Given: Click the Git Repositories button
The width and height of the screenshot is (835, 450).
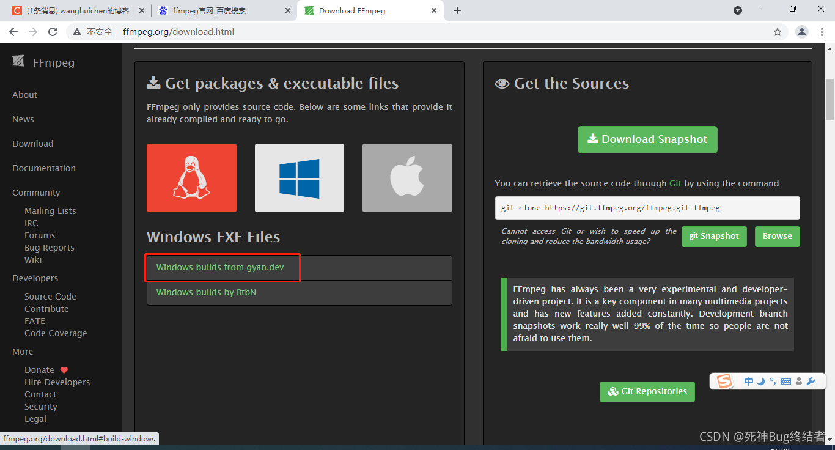Looking at the screenshot, I should tap(647, 391).
